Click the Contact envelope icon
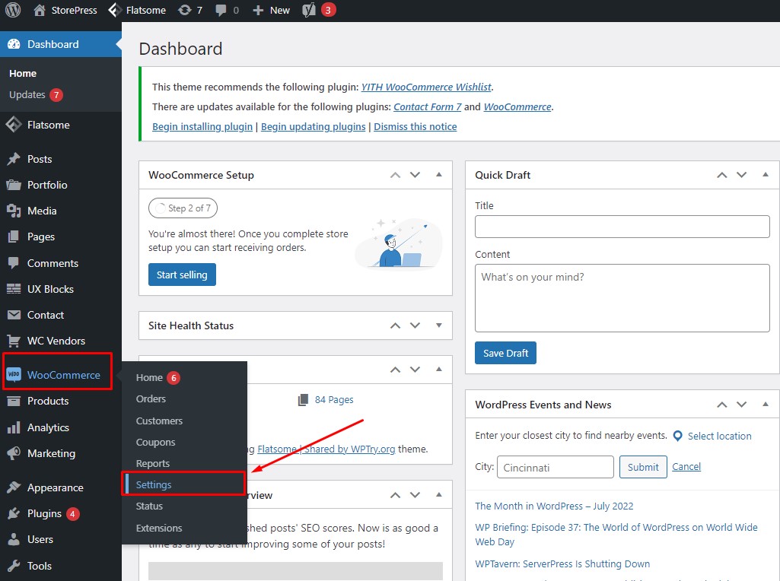 click(14, 315)
